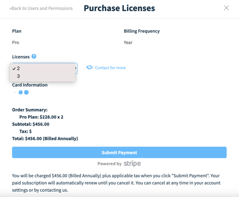Viewport: 239px width, 197px height.
Task: Click the Pro plan value
Action: (16, 42)
